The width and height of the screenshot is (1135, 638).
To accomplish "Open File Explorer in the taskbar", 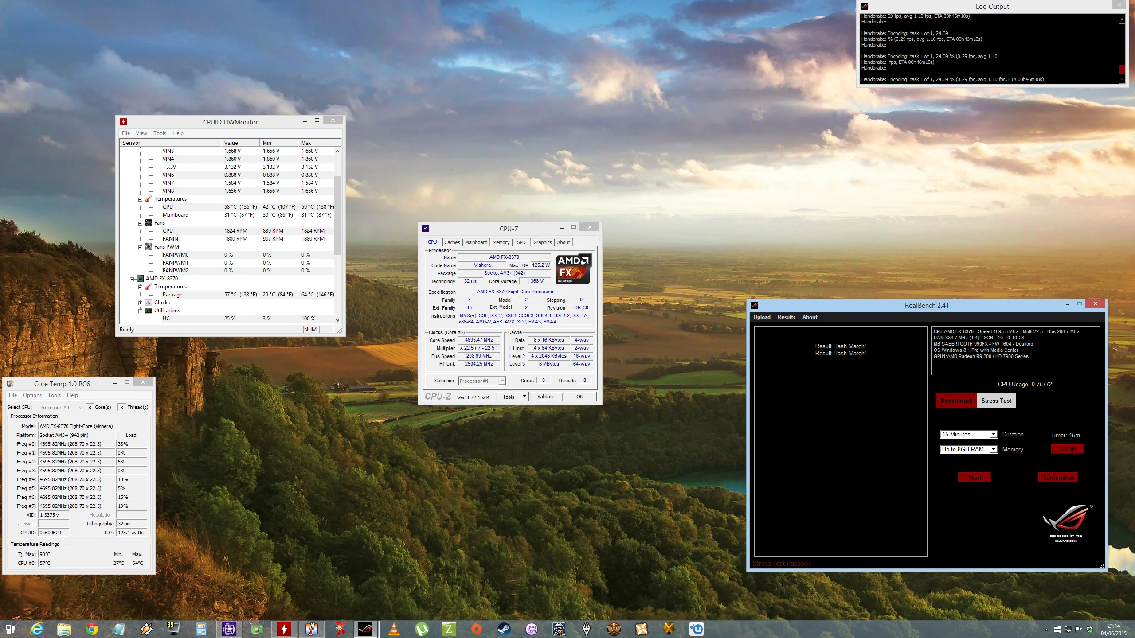I will pyautogui.click(x=64, y=629).
